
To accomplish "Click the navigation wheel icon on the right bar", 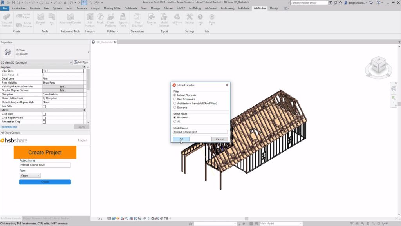I will pyautogui.click(x=394, y=89).
